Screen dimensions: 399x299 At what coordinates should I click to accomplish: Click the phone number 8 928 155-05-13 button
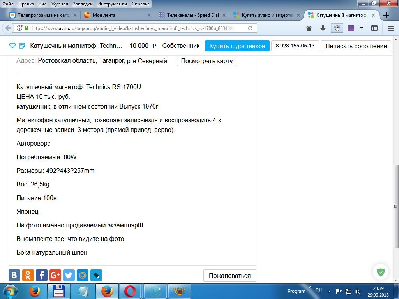click(295, 46)
